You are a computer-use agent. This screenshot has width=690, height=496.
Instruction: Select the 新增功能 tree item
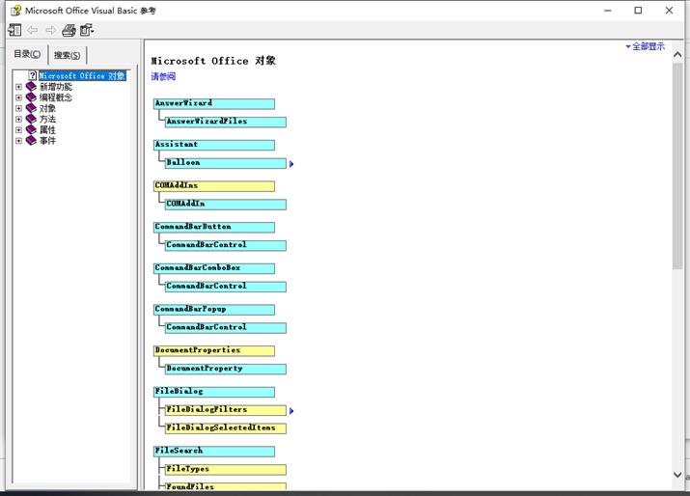[55, 87]
